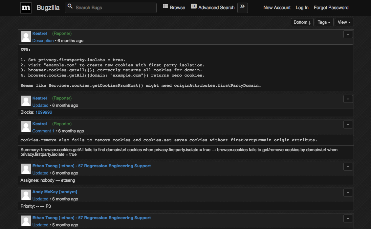Collapse the Description comment with its minus toggle
Viewport: 371px width, 229px height.
point(348,34)
